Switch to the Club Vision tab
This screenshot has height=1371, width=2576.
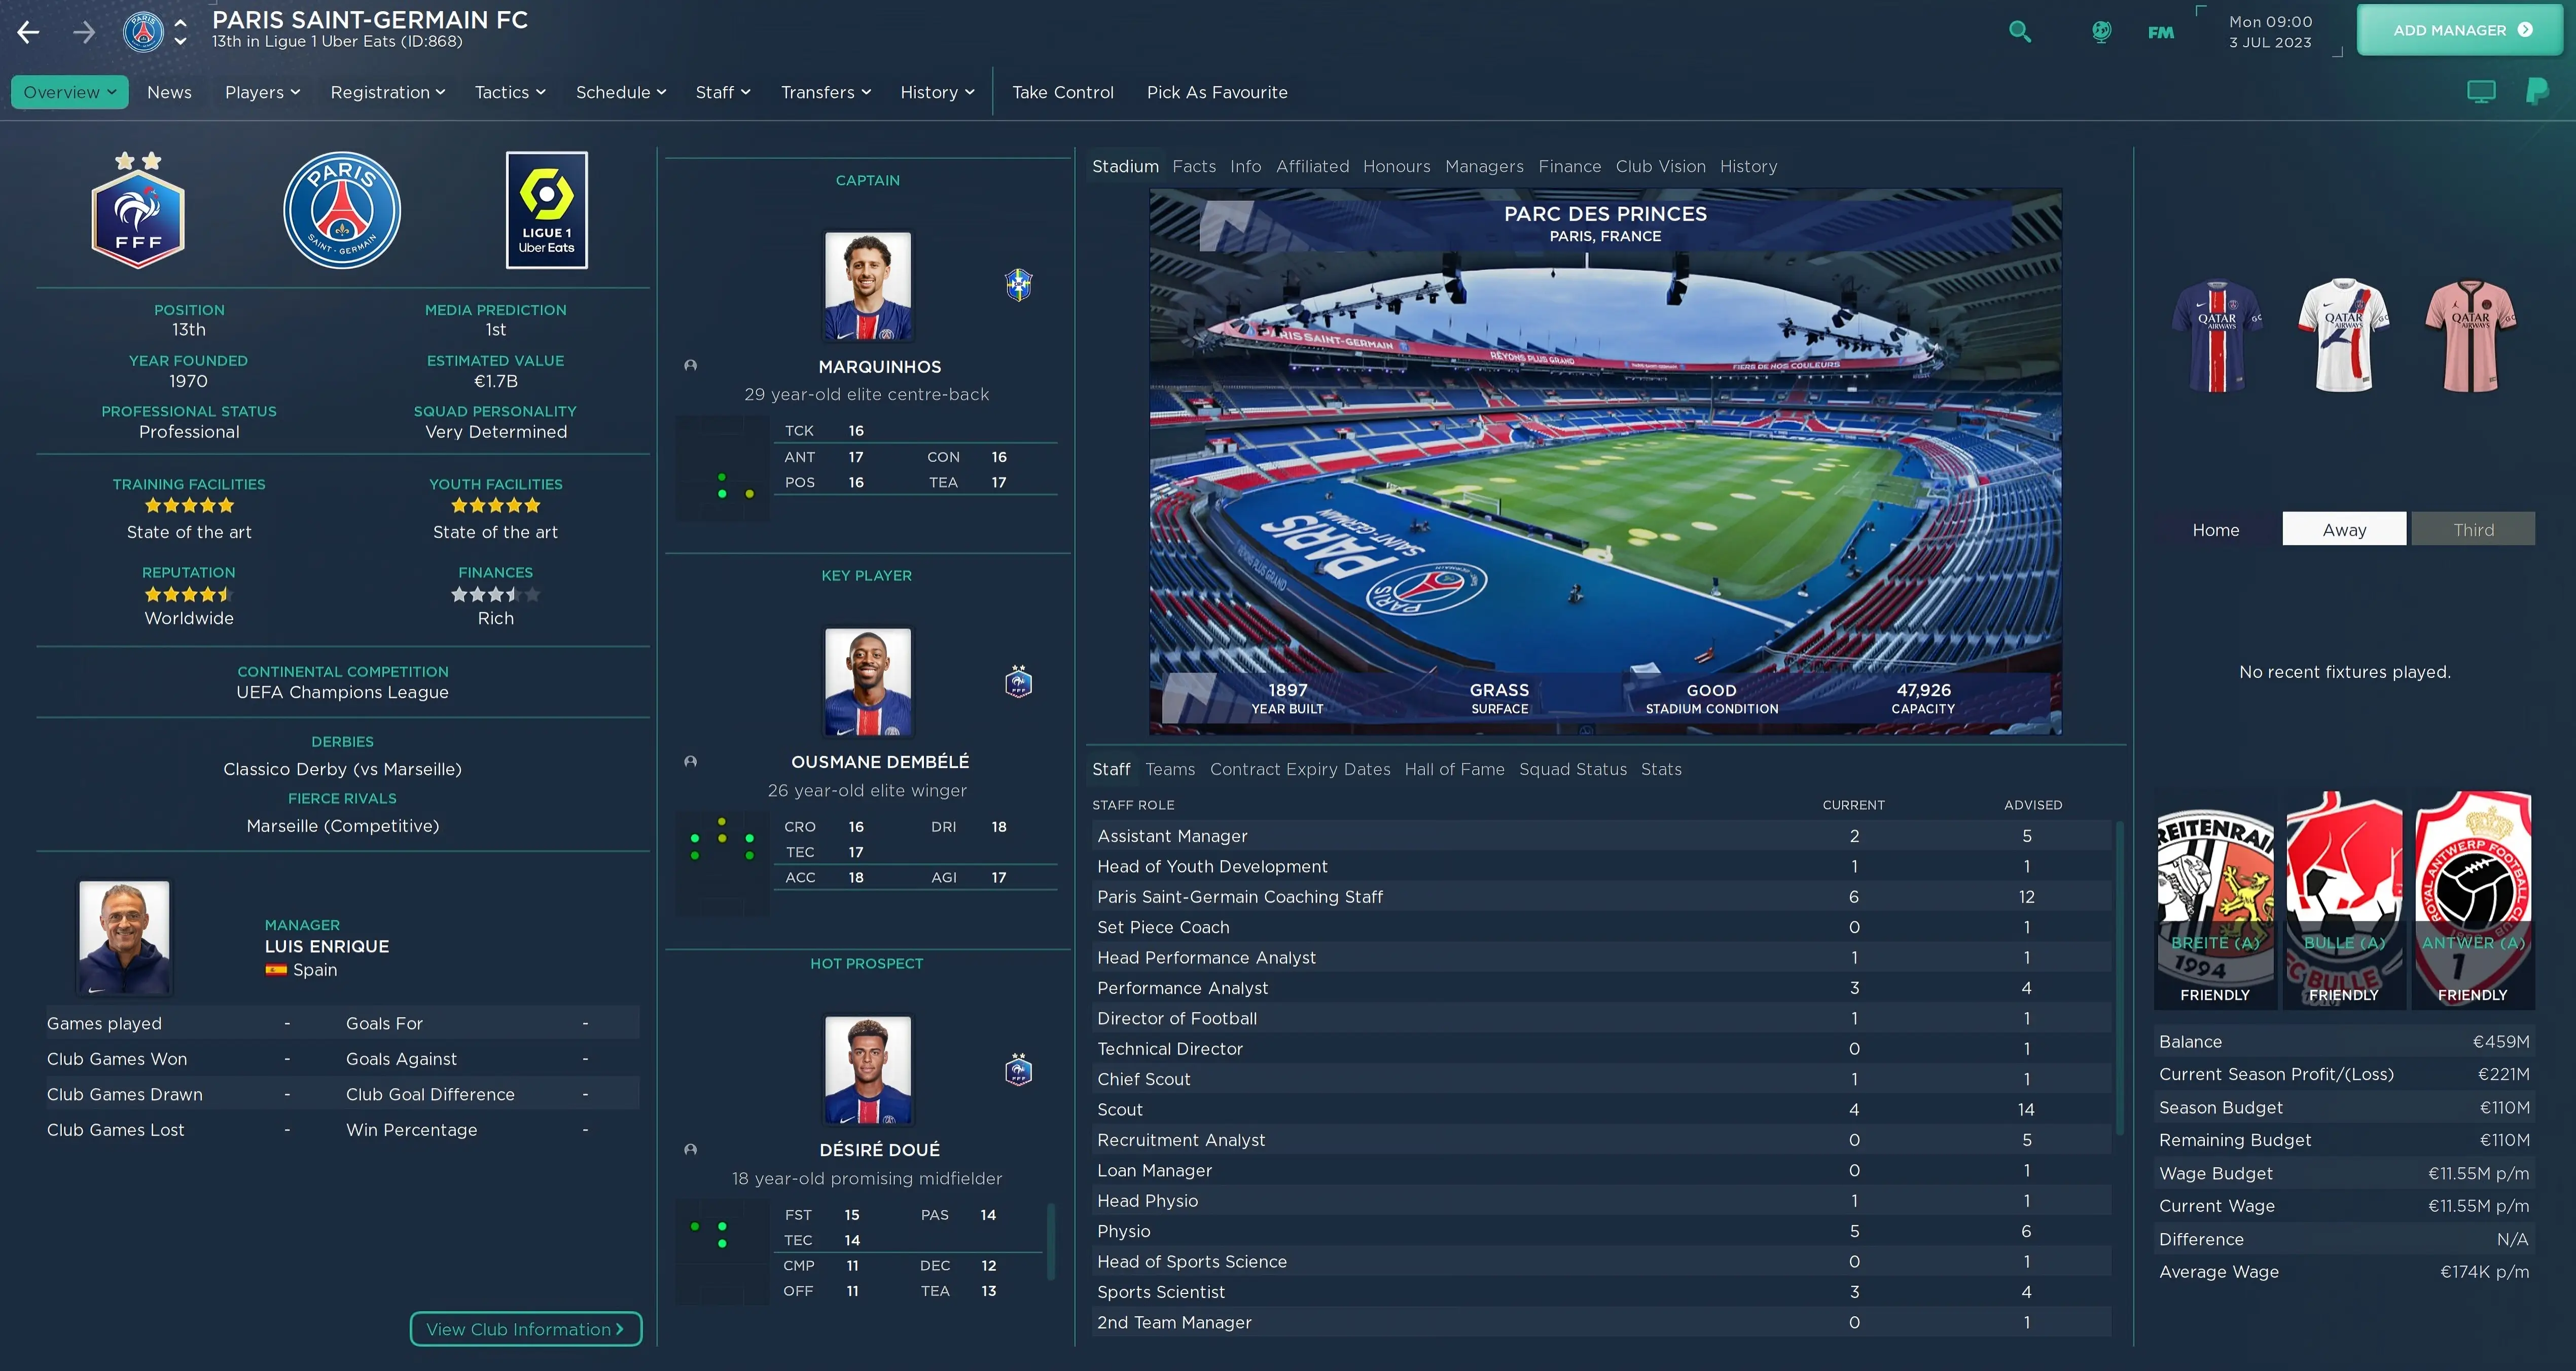tap(1660, 166)
